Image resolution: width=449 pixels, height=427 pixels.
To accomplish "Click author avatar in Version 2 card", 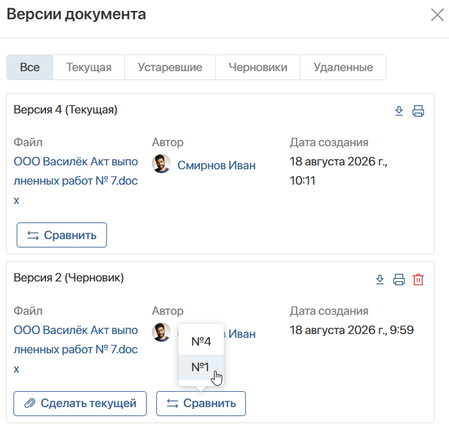I will [x=161, y=332].
